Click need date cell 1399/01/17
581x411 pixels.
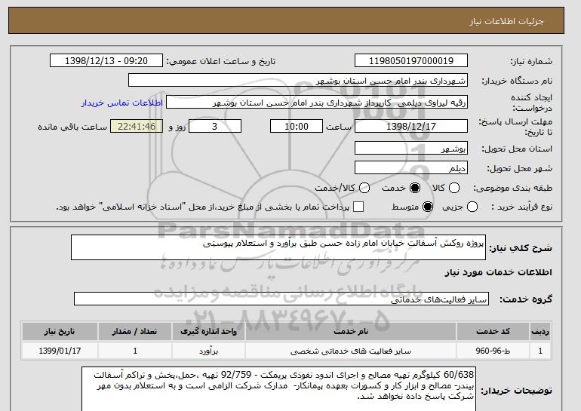[60, 351]
